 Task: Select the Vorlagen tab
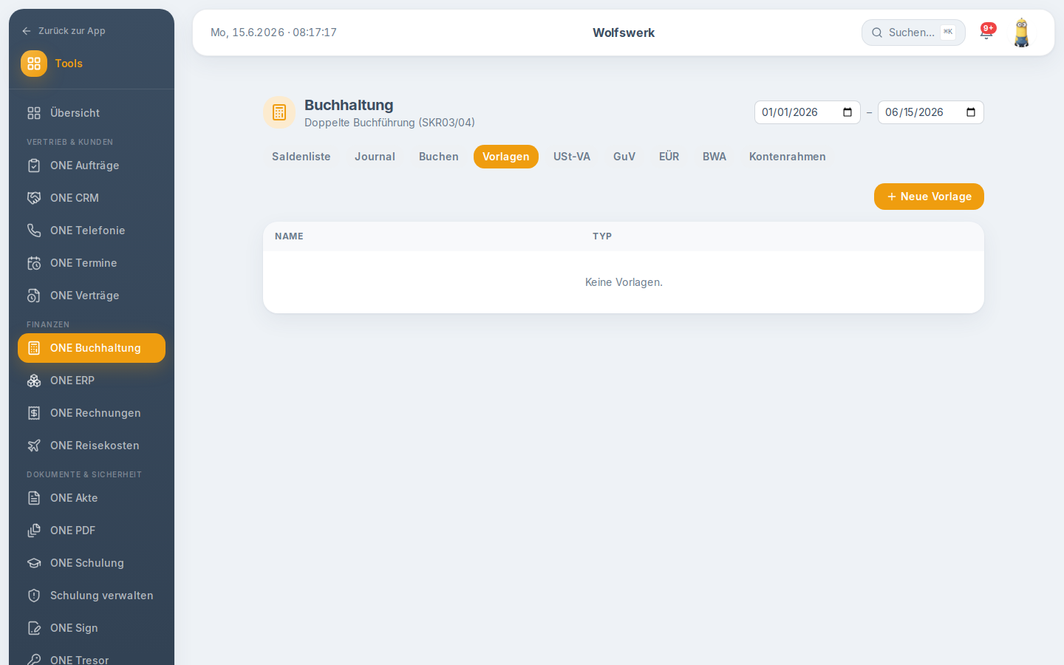[506, 157]
